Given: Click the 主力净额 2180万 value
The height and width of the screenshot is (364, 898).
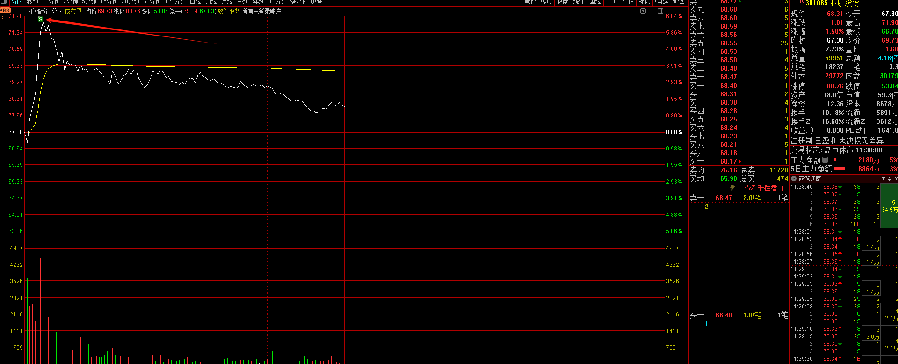Looking at the screenshot, I should point(869,160).
